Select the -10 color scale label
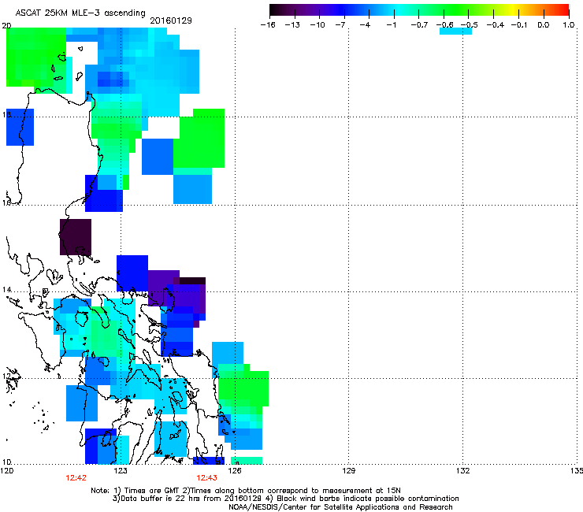The height and width of the screenshot is (512, 583). click(x=317, y=25)
